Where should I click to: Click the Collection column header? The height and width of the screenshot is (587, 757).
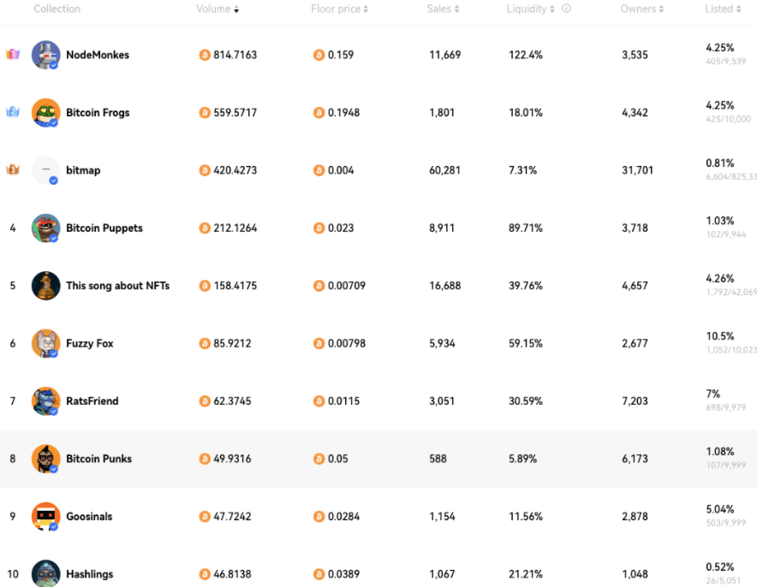click(57, 9)
